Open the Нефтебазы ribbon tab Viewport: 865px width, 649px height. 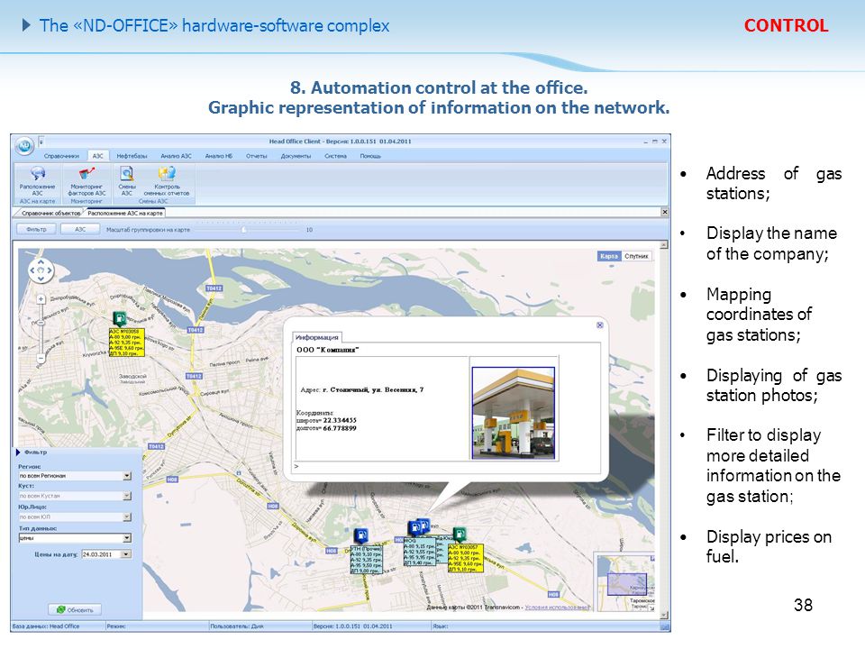coord(132,156)
